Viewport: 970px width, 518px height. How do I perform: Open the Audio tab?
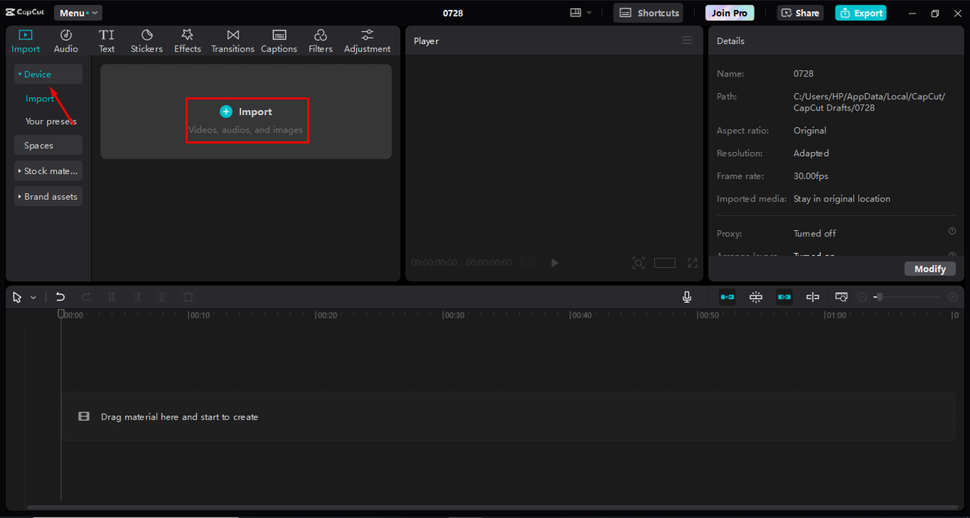coord(66,41)
